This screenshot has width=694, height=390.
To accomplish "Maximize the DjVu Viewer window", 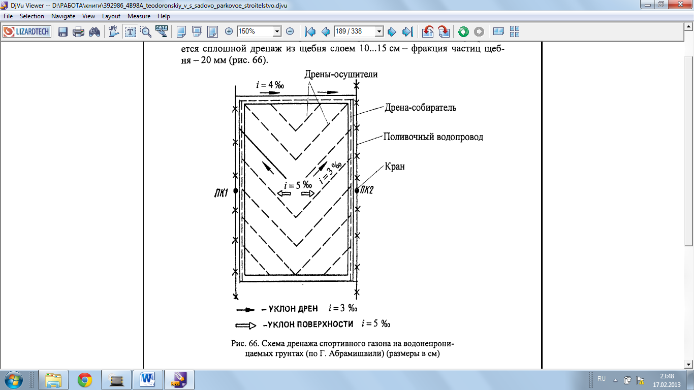I will click(660, 4).
